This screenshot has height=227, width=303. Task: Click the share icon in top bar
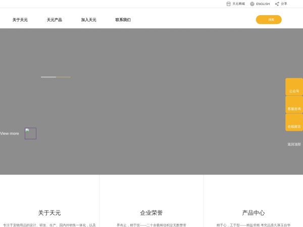tap(277, 4)
